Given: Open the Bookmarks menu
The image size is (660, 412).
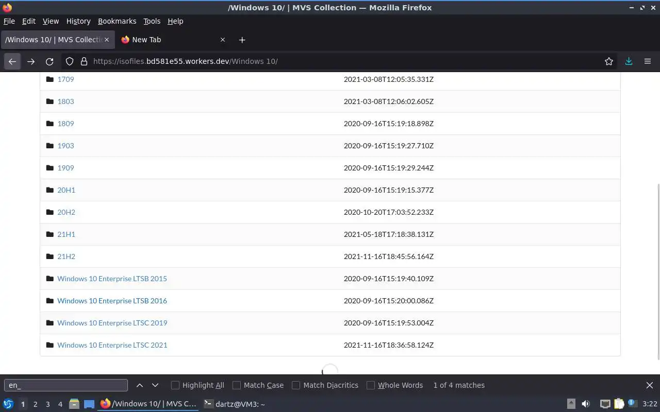Looking at the screenshot, I should pos(117,21).
